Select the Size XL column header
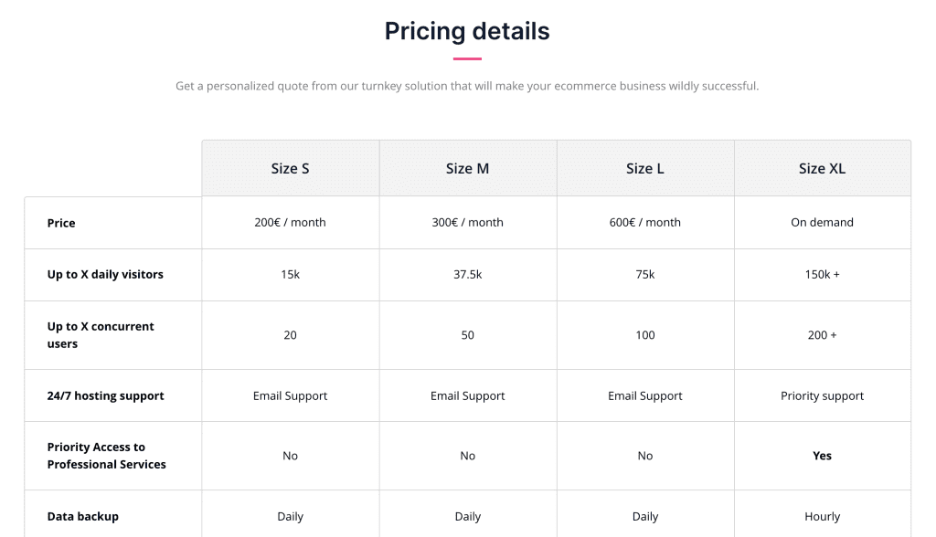This screenshot has height=537, width=936. pyautogui.click(x=822, y=168)
